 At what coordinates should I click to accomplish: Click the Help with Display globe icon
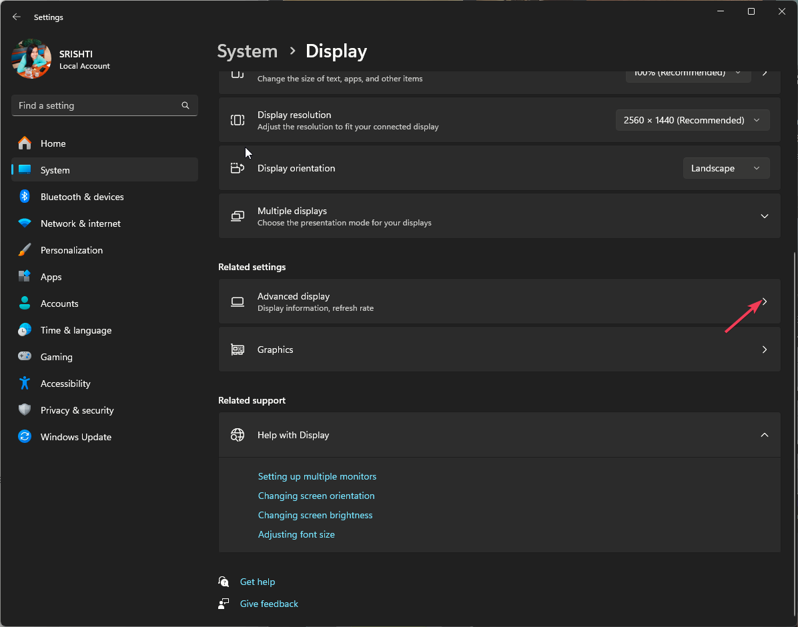pos(238,435)
